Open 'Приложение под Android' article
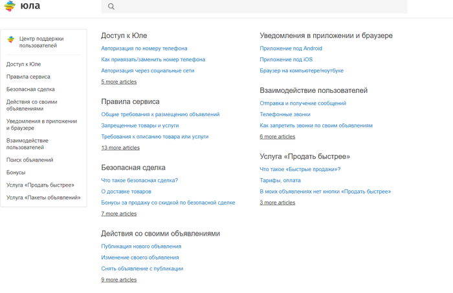The image size is (453, 293). (x=291, y=48)
